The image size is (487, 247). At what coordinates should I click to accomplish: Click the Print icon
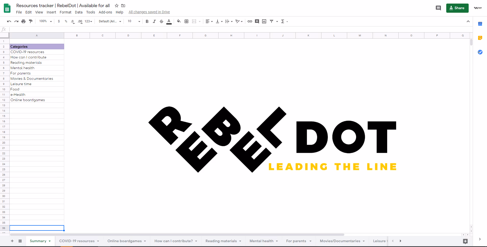click(x=23, y=21)
